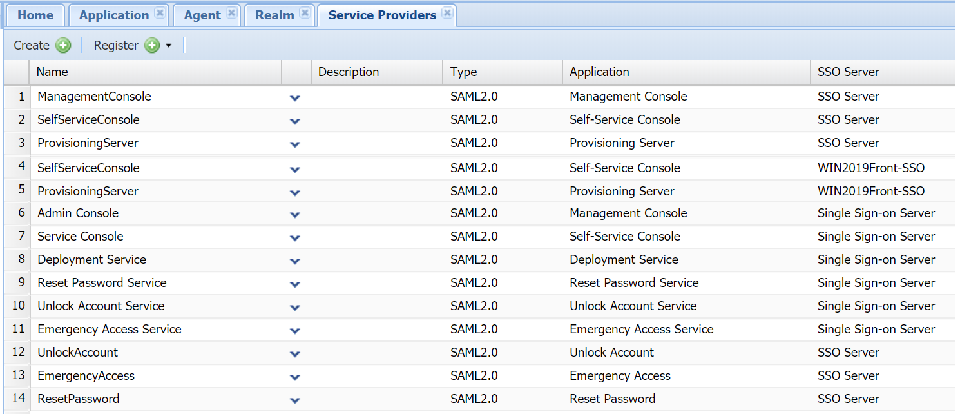Viewport: 960px width, 414px height.
Task: Close the Service Providers tab
Action: tap(447, 13)
